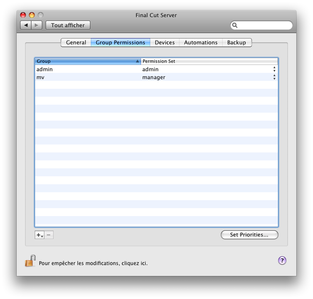Switch to the Automations tab
313x299 pixels.
click(x=200, y=43)
